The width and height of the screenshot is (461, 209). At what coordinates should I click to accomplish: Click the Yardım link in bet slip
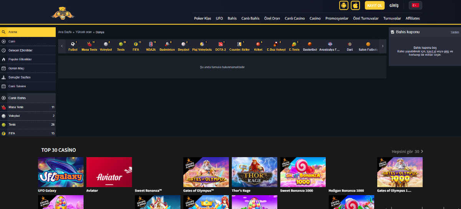[x=455, y=32]
